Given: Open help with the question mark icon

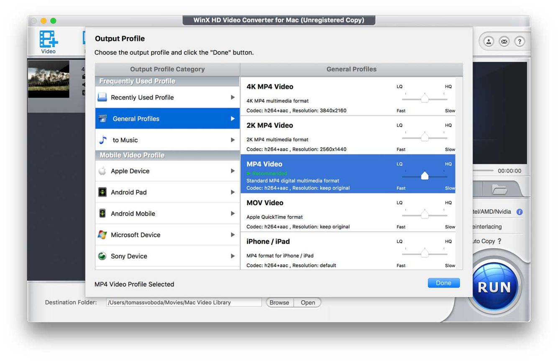Looking at the screenshot, I should [x=519, y=42].
